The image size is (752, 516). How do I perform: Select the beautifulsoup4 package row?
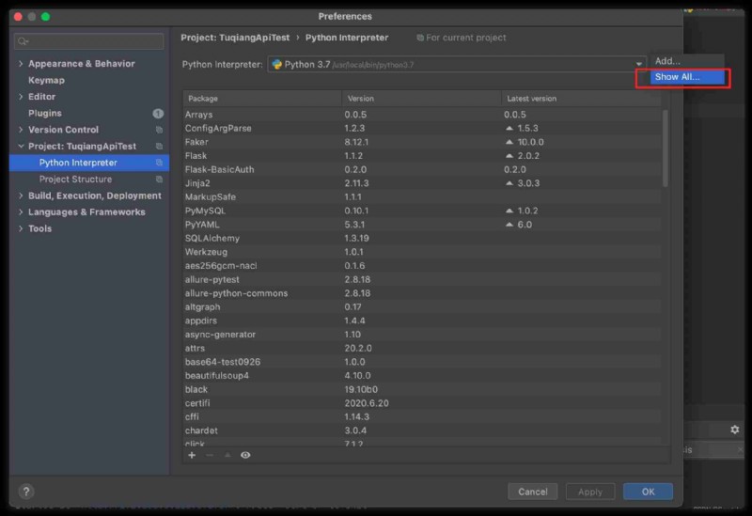422,376
